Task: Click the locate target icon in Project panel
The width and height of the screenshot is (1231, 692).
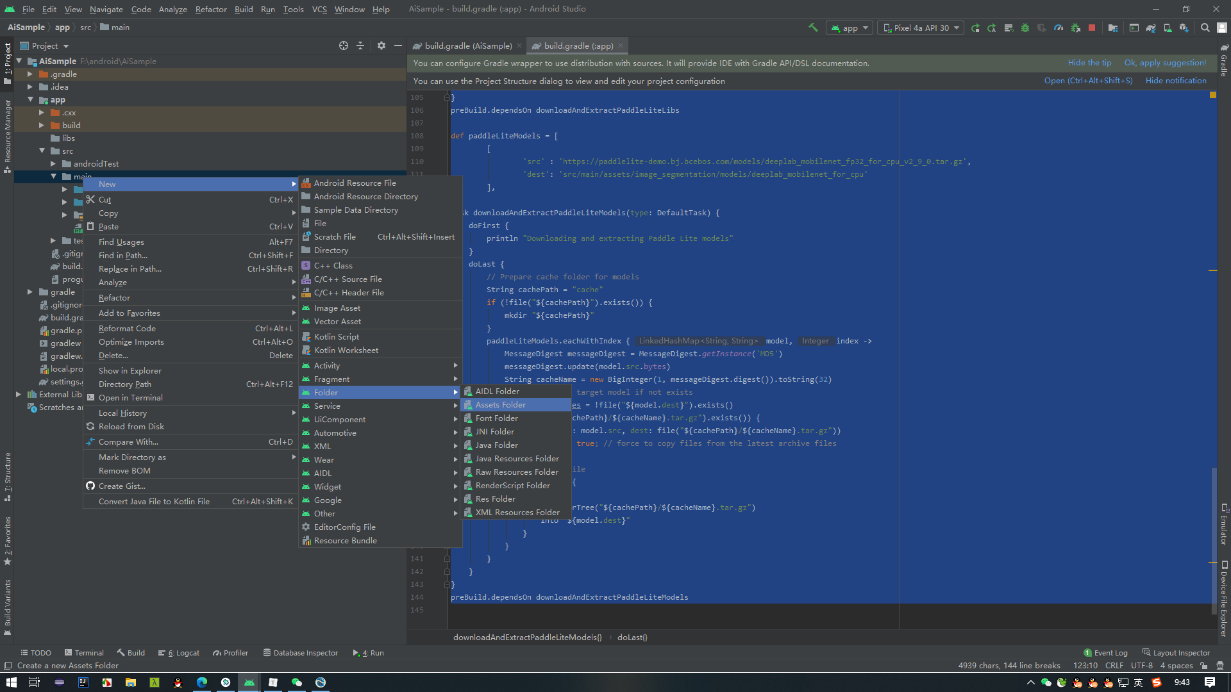Action: [x=344, y=45]
